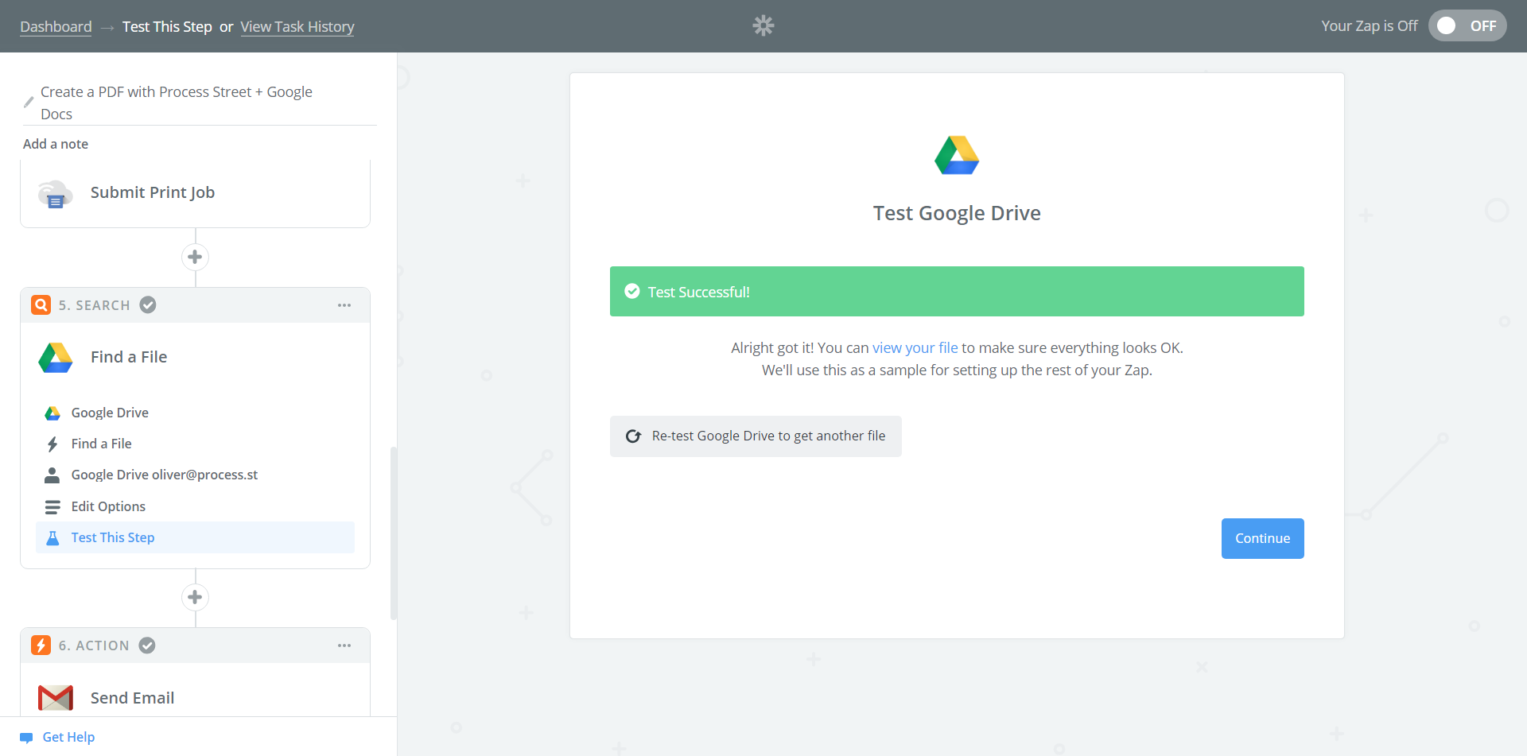Click the checkmark beside 5. SEARCH
Screen dimensions: 1527x756
[148, 305]
